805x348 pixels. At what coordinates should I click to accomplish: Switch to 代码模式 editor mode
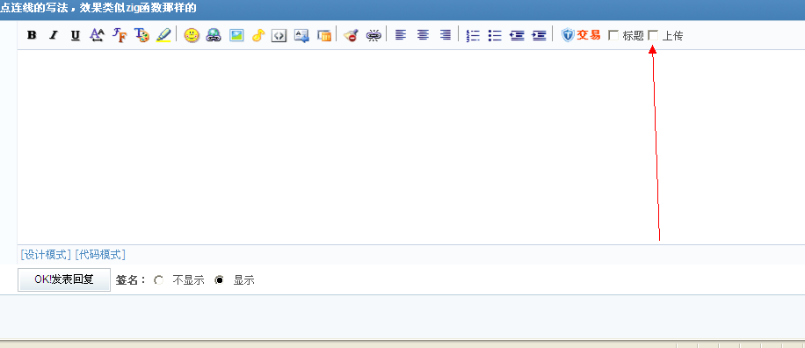click(100, 255)
